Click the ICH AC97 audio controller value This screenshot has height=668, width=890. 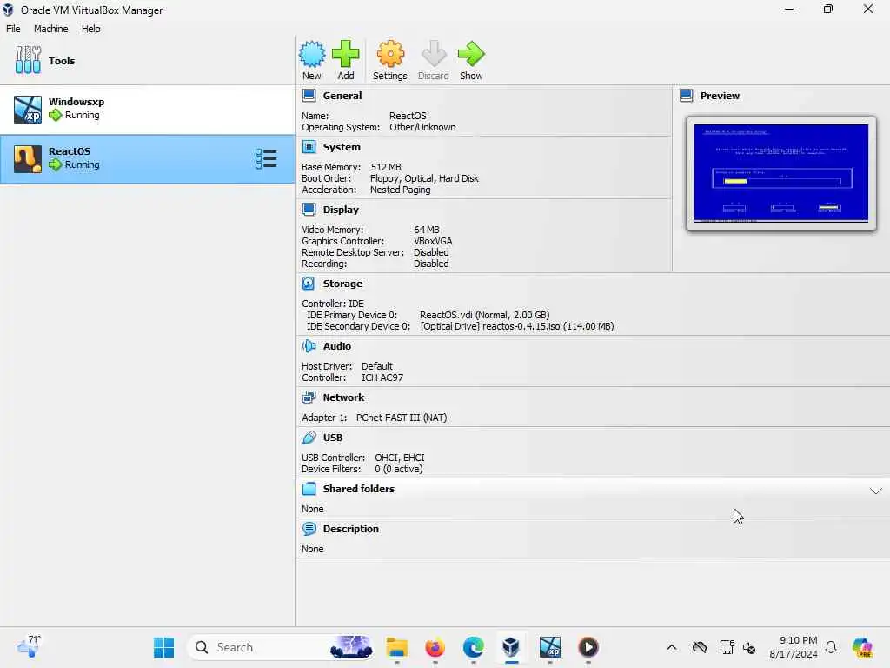(x=382, y=377)
